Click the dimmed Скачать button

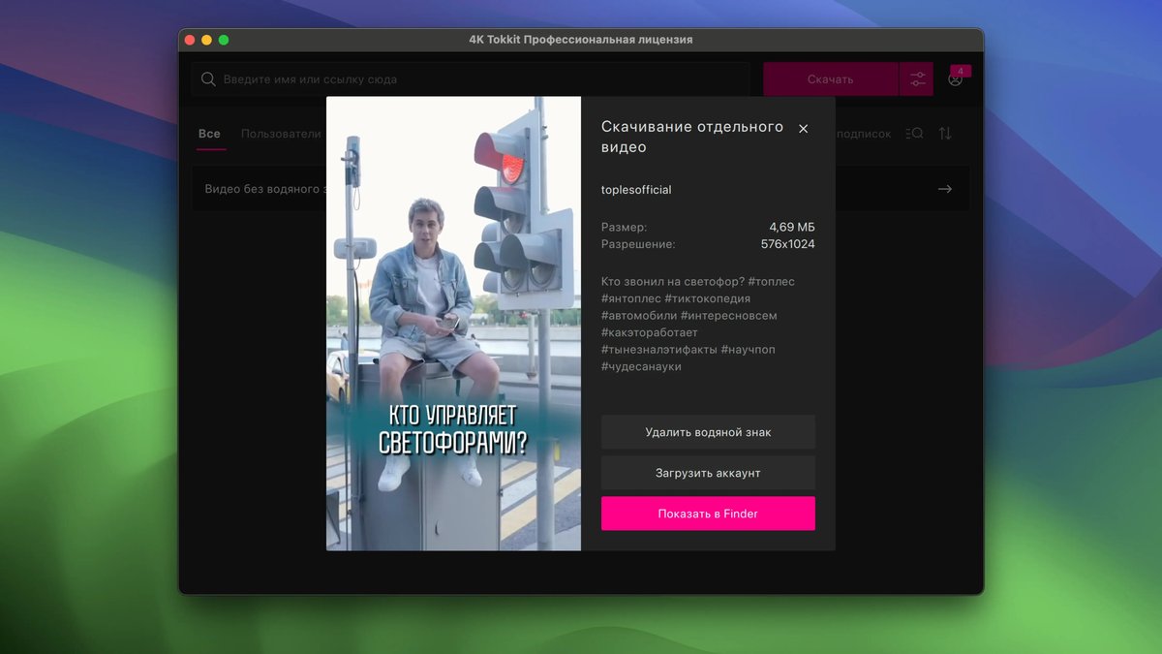tap(830, 79)
